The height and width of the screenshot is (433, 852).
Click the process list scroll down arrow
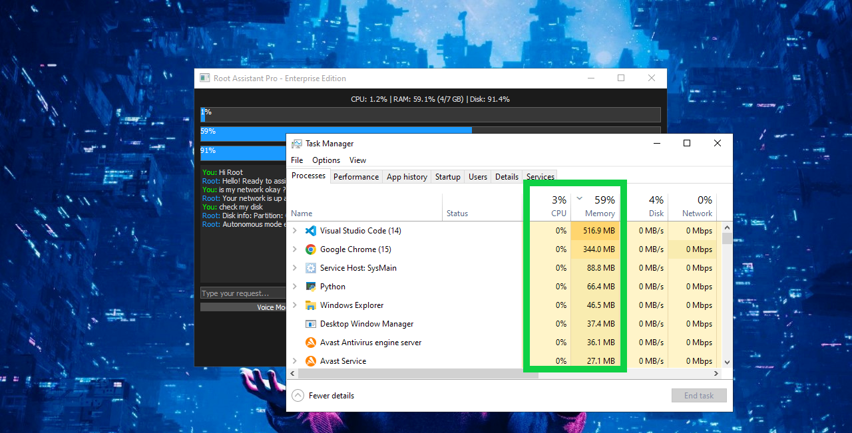[727, 362]
